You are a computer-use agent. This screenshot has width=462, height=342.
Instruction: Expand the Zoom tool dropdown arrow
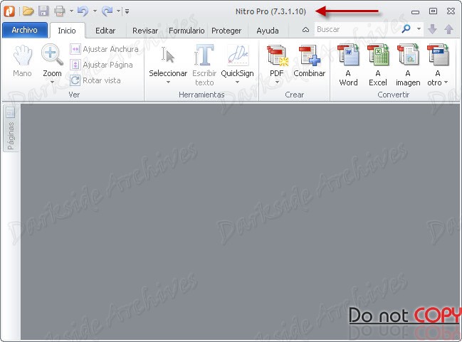[52, 82]
